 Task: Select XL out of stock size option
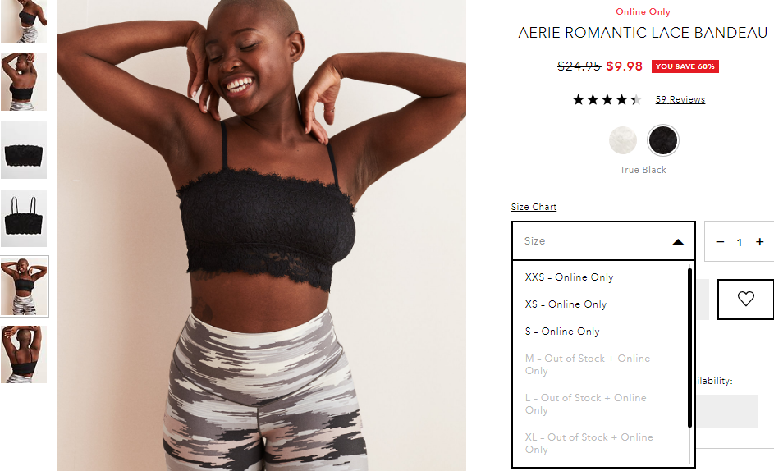(589, 443)
